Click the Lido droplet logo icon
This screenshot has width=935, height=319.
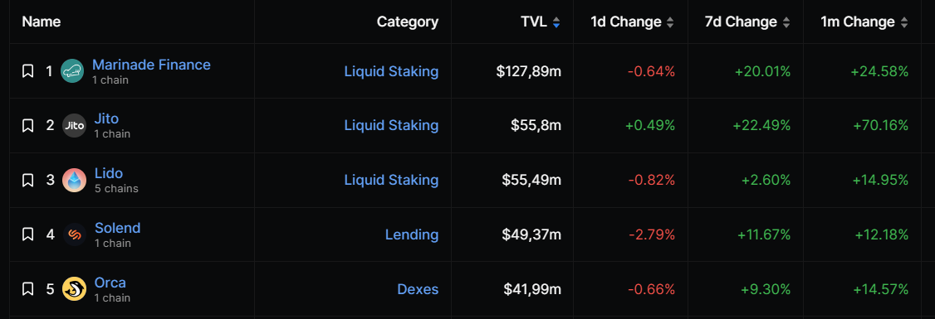pos(75,181)
